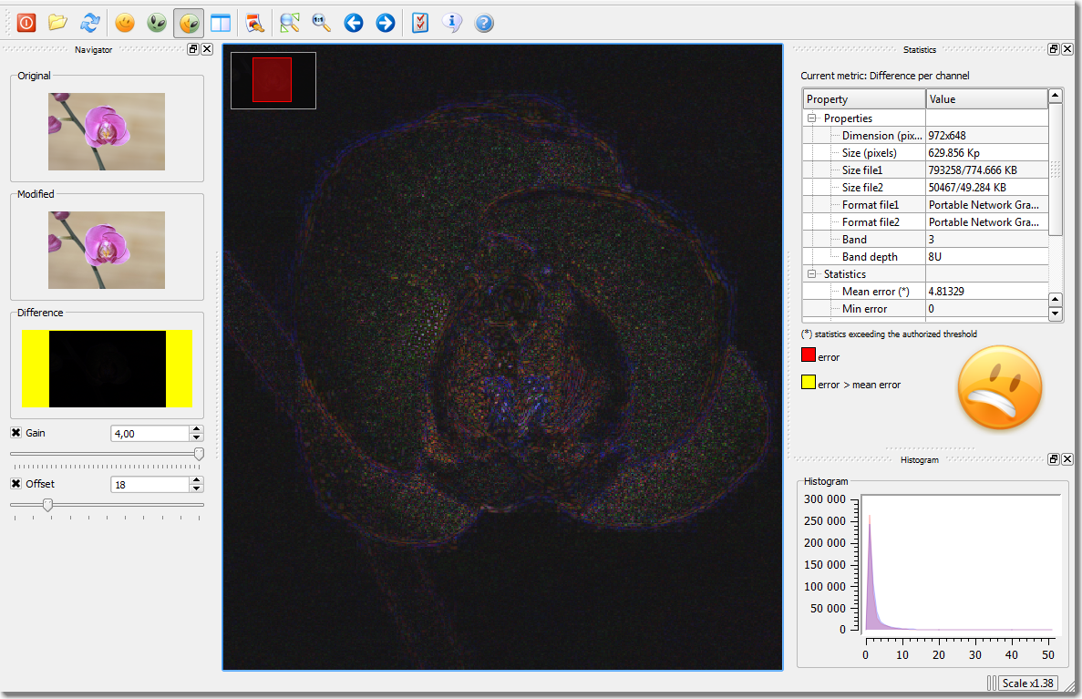
Task: Toggle the Gain checkbox
Action: click(x=15, y=433)
